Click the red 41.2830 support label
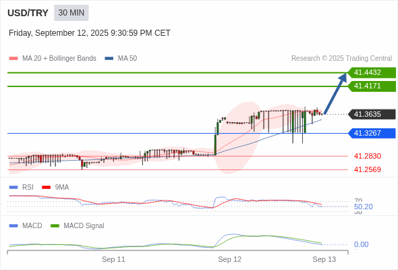 [x=367, y=156]
